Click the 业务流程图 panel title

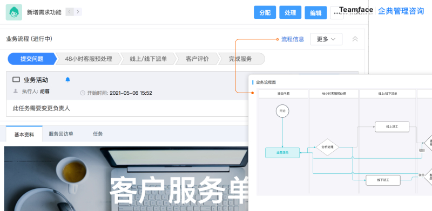pos(266,82)
